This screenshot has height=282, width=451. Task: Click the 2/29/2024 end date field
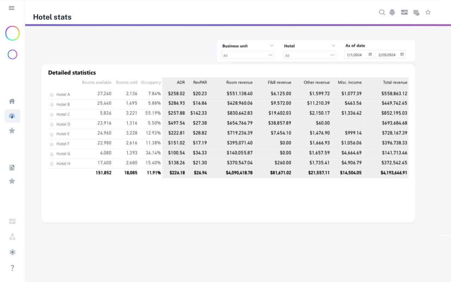pyautogui.click(x=387, y=55)
